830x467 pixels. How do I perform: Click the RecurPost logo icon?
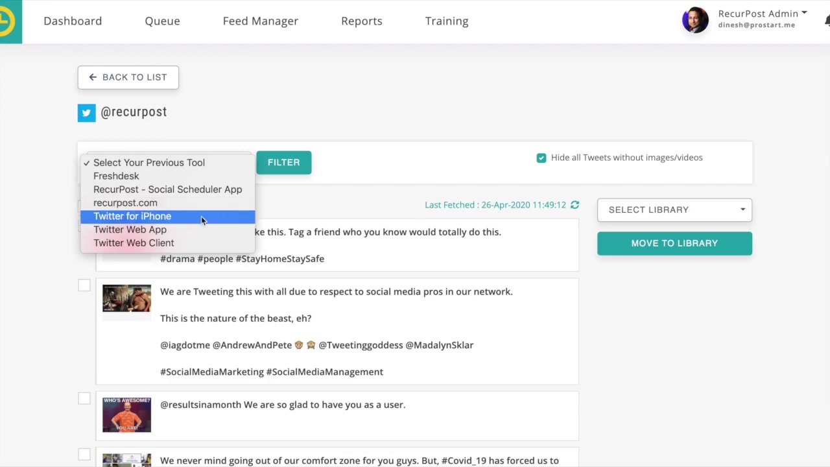click(10, 21)
